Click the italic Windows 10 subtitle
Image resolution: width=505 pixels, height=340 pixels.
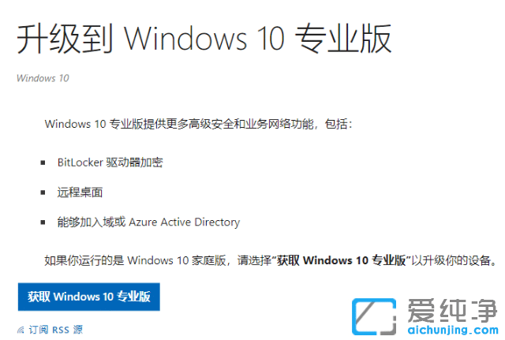(x=43, y=78)
